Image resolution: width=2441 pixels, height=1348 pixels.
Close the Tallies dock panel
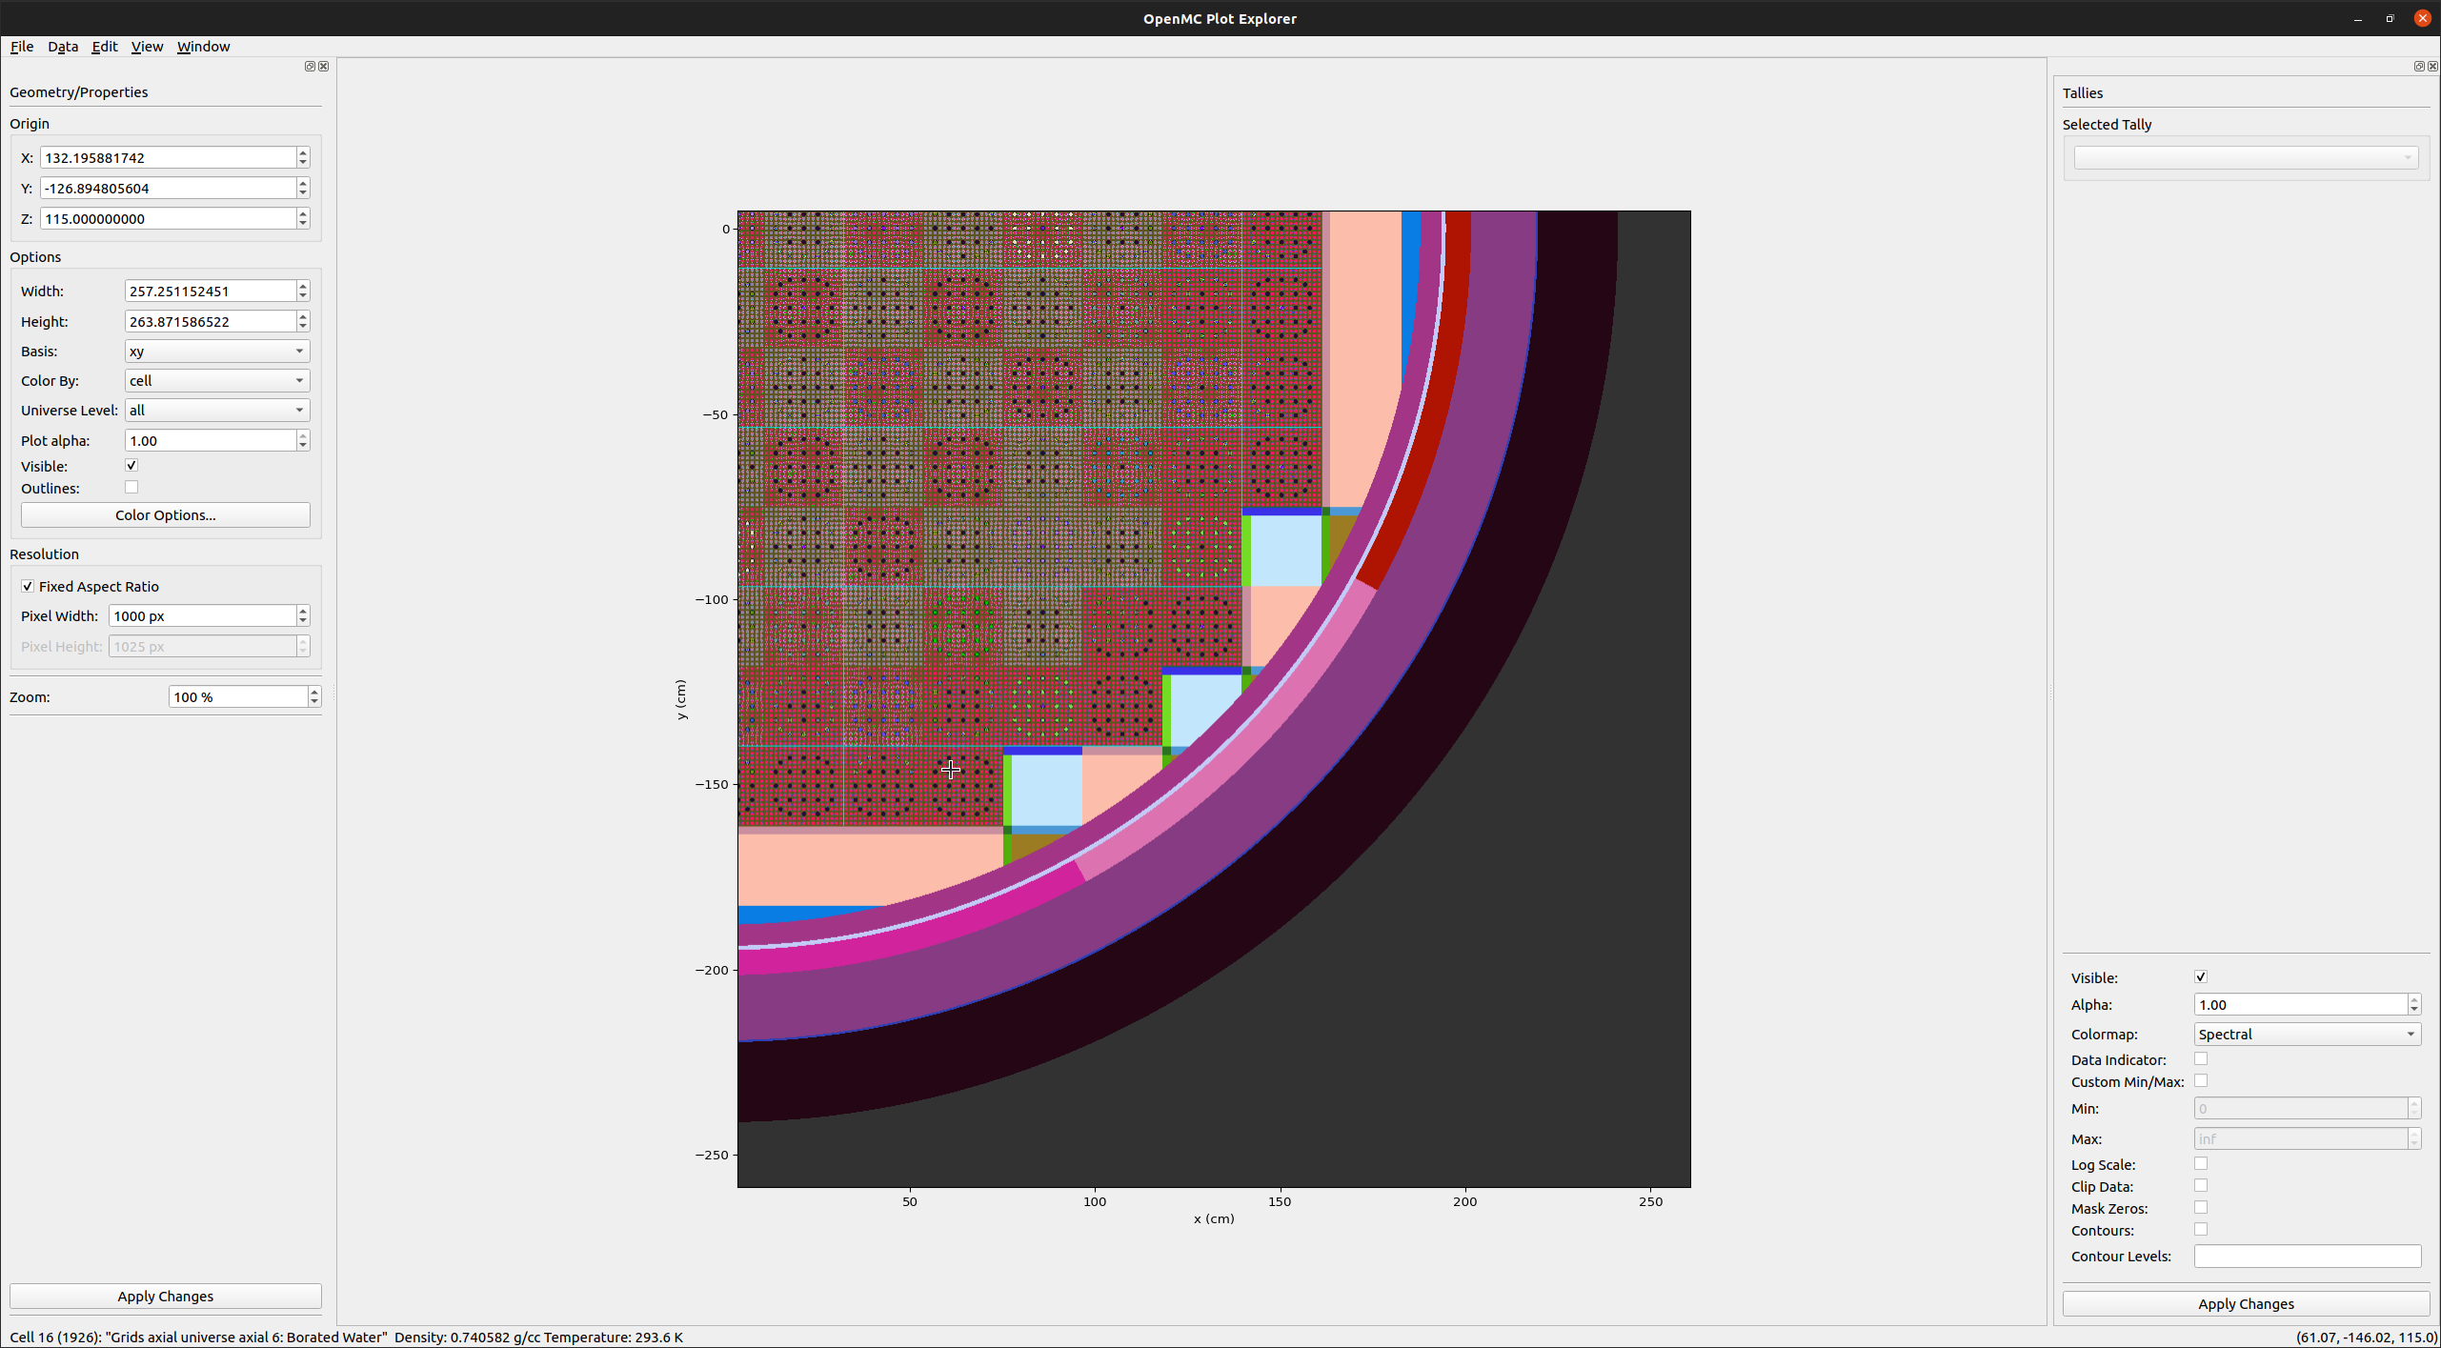2432,66
